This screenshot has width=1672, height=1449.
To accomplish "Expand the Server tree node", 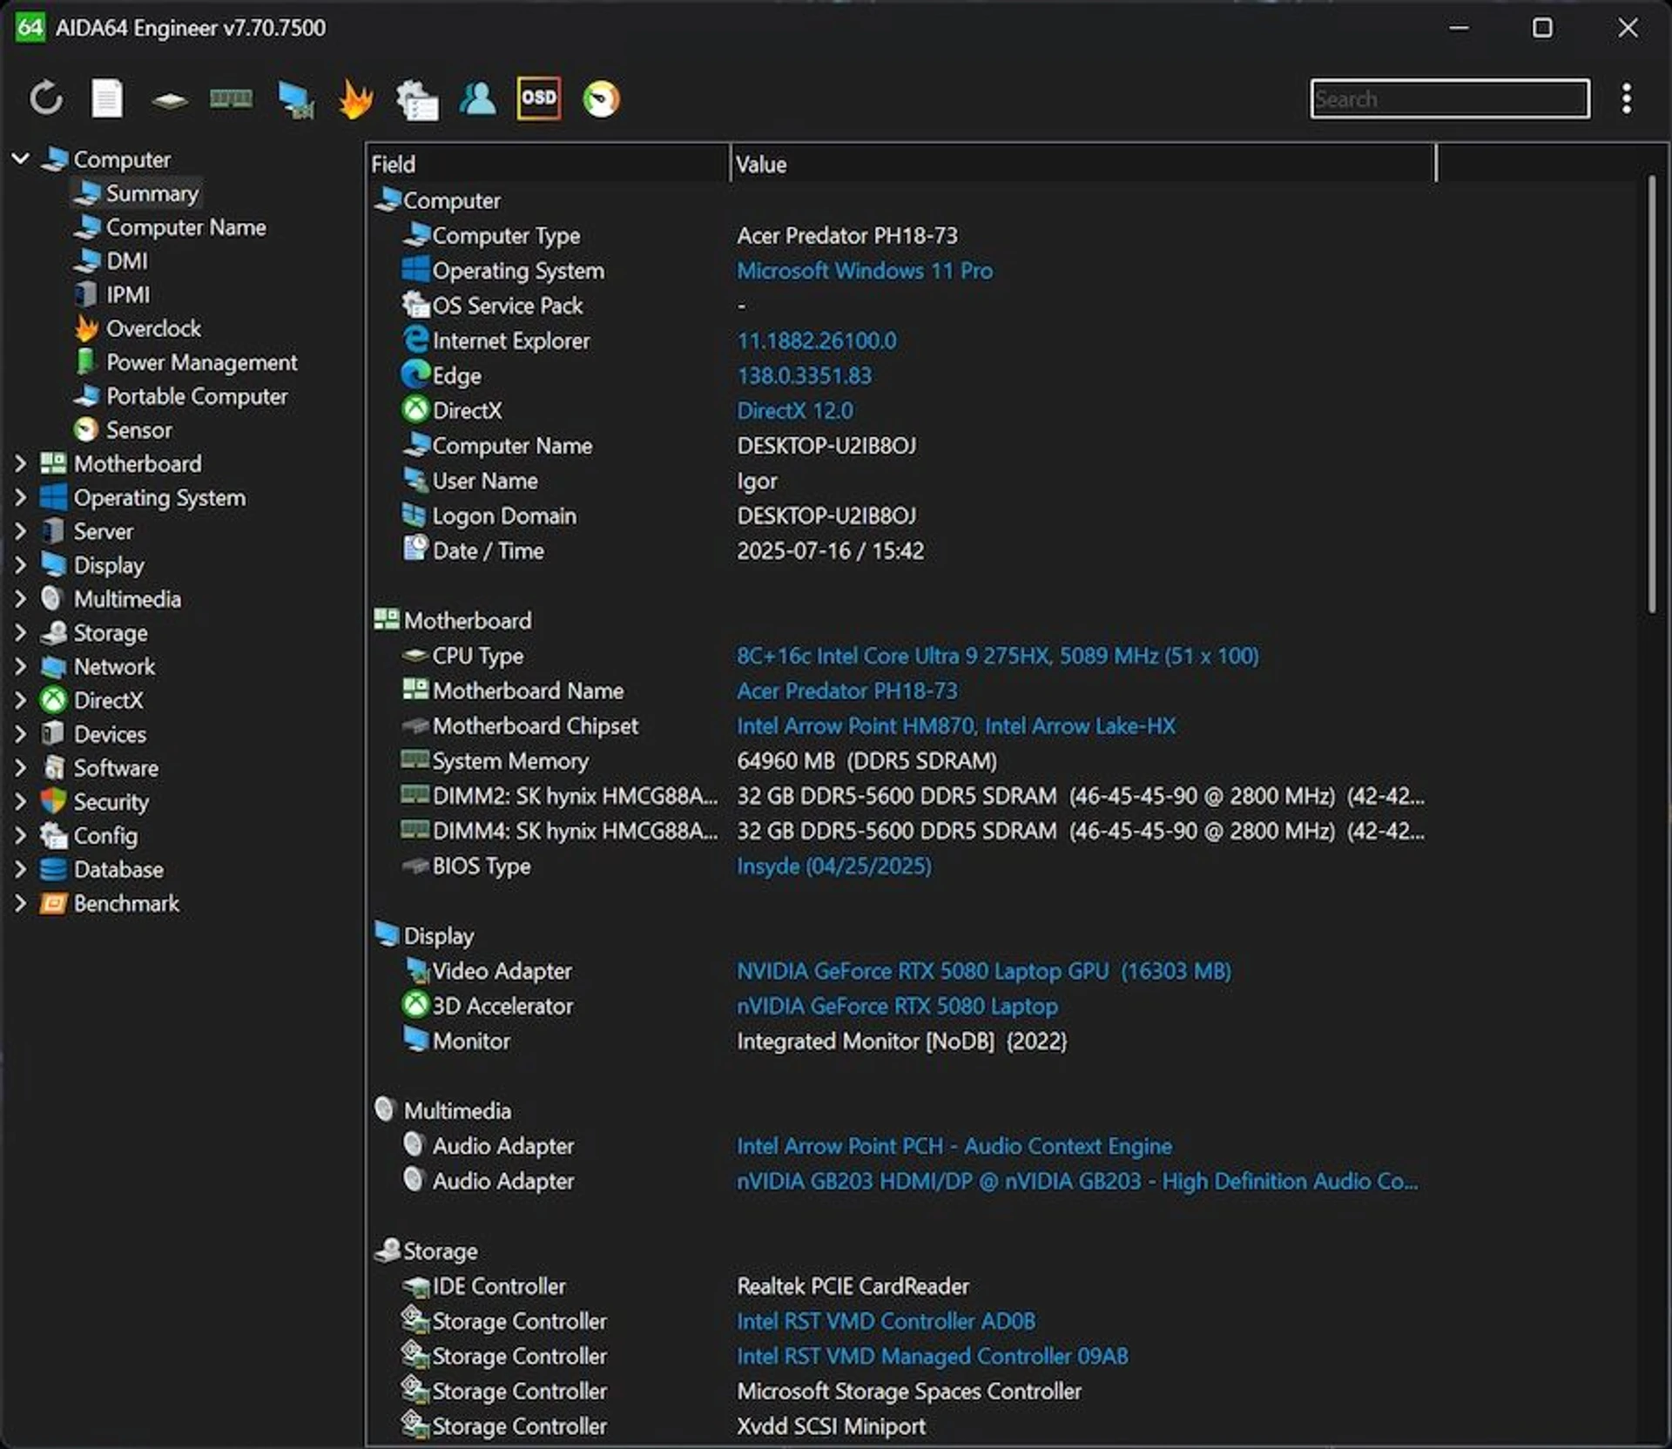I will click(x=21, y=531).
